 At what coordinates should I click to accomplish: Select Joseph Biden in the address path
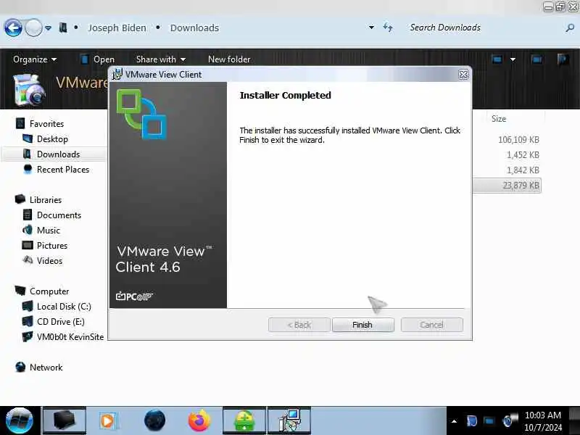[x=117, y=28]
